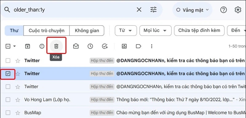
Task: Star the checked Twitter email
Action: click(18, 74)
